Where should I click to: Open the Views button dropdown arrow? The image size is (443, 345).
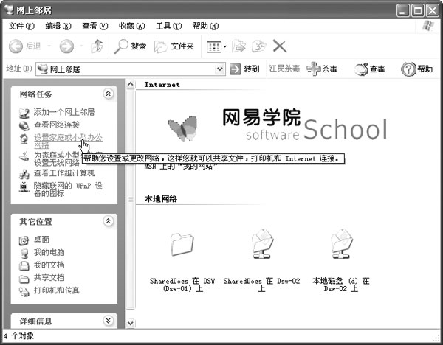225,46
